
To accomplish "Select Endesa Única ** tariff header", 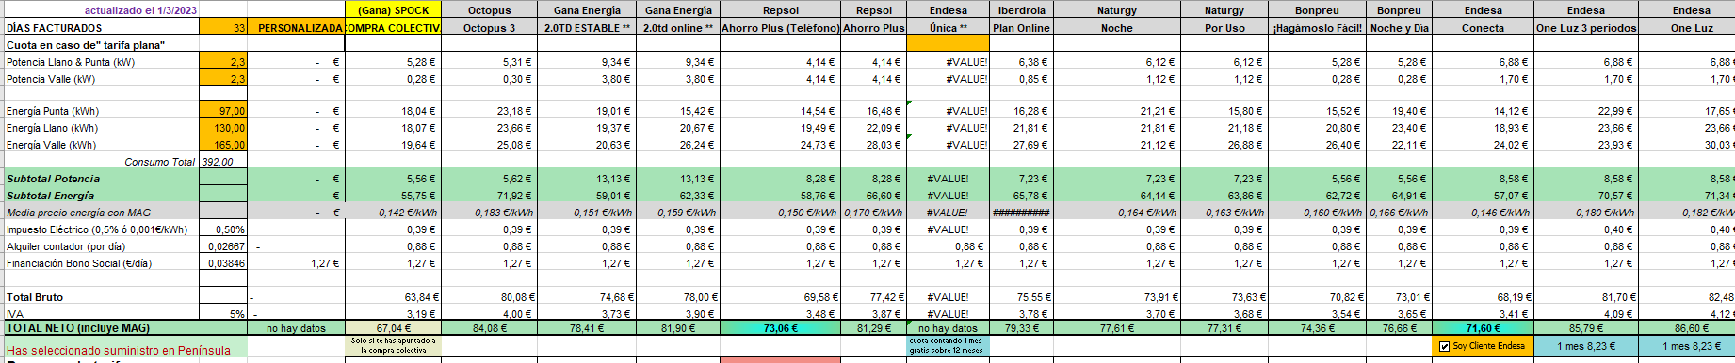I will coord(949,28).
